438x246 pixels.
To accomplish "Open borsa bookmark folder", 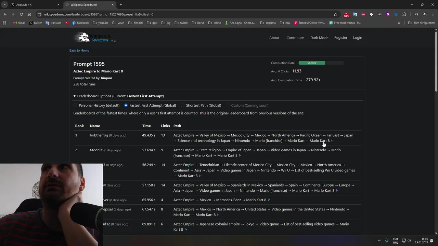I will click(x=198, y=23).
